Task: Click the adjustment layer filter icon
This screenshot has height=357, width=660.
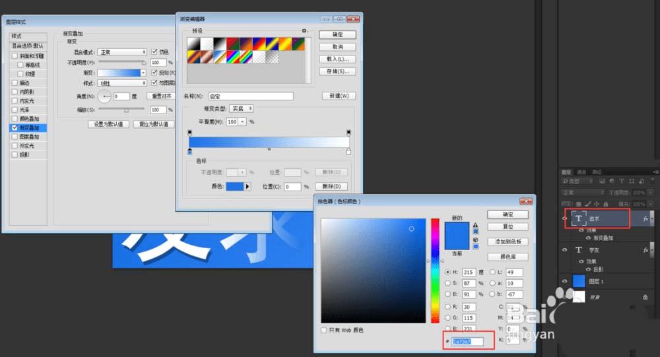Action: pyautogui.click(x=612, y=181)
